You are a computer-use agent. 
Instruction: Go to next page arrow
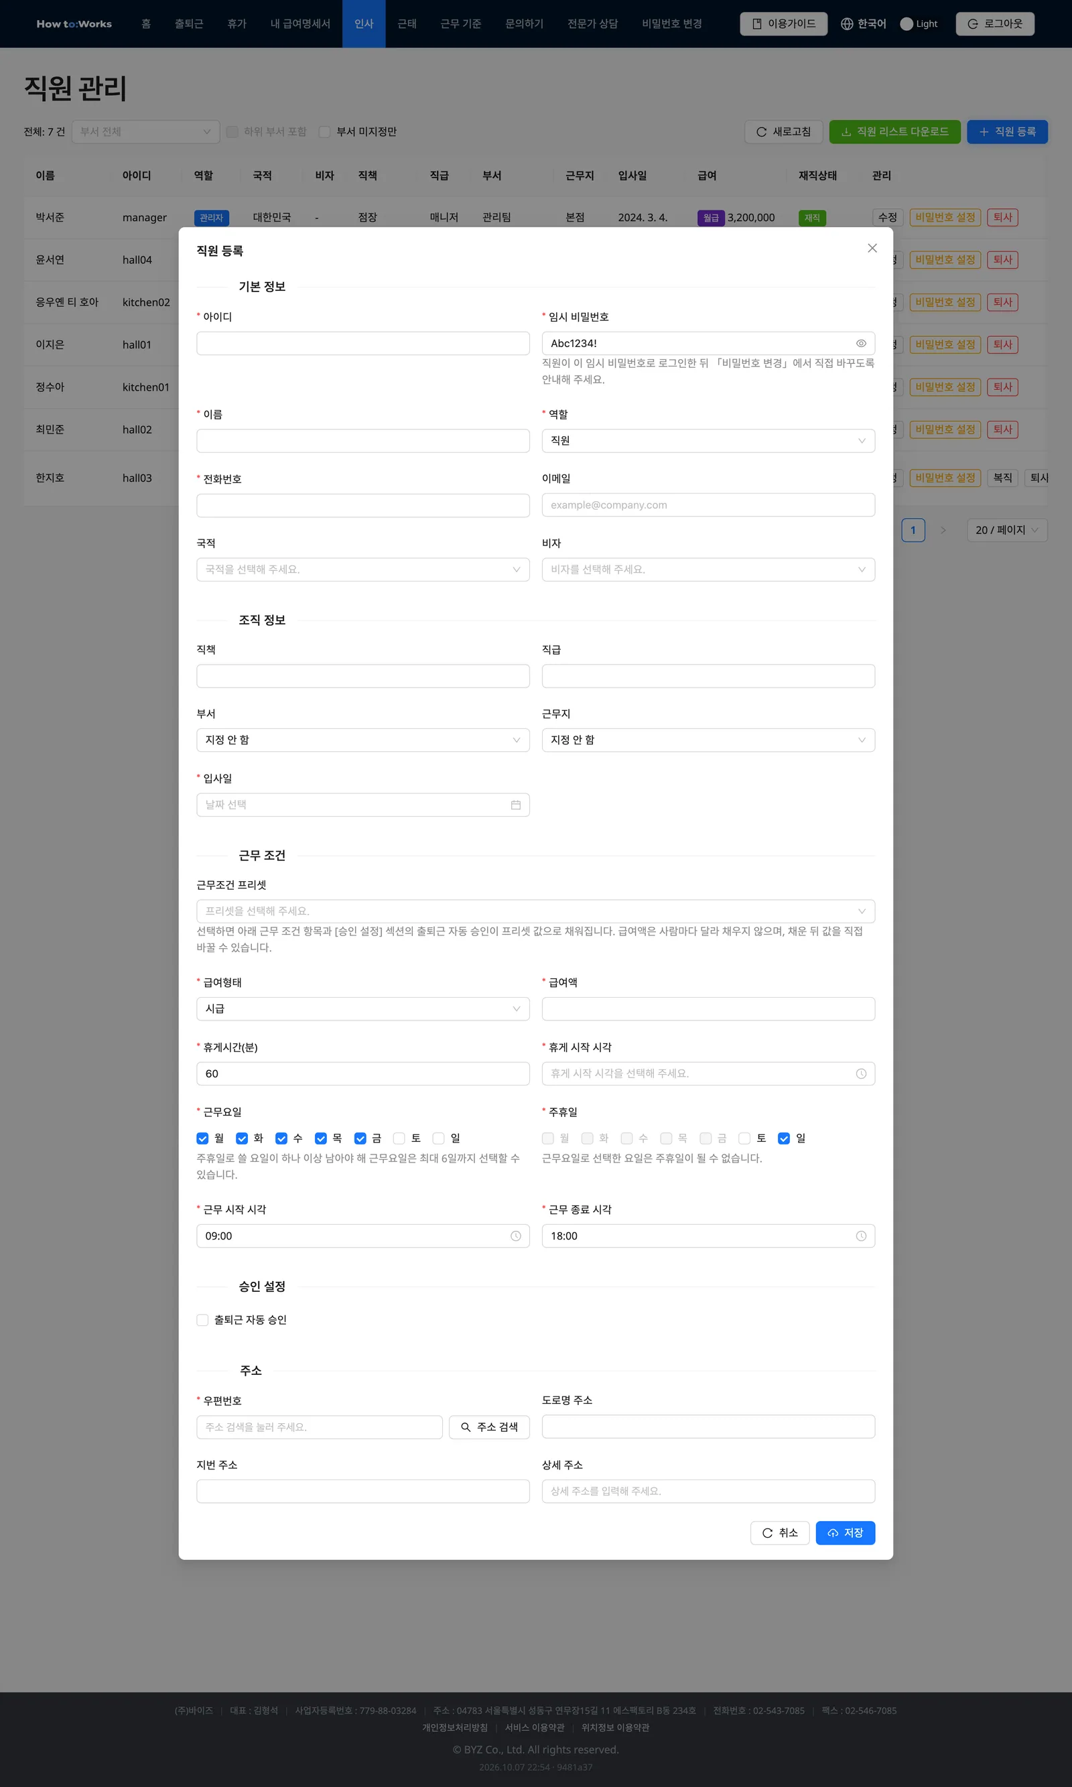(x=943, y=530)
